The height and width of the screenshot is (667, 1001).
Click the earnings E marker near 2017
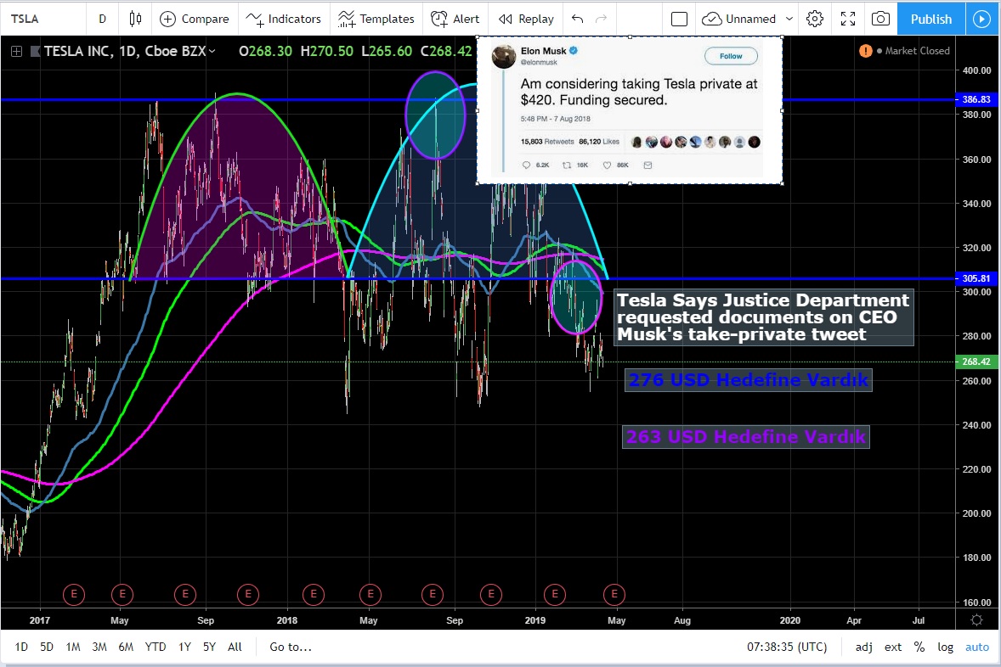point(74,594)
